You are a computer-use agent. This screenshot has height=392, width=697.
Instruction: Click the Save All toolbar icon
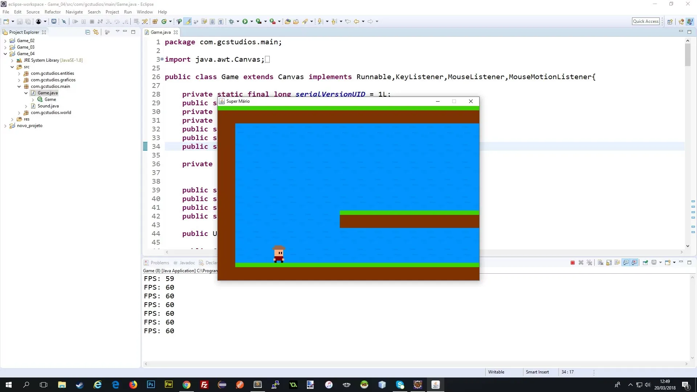[28, 21]
